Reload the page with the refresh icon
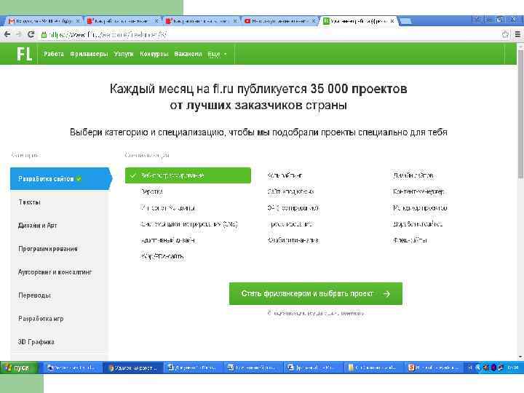 (31, 34)
